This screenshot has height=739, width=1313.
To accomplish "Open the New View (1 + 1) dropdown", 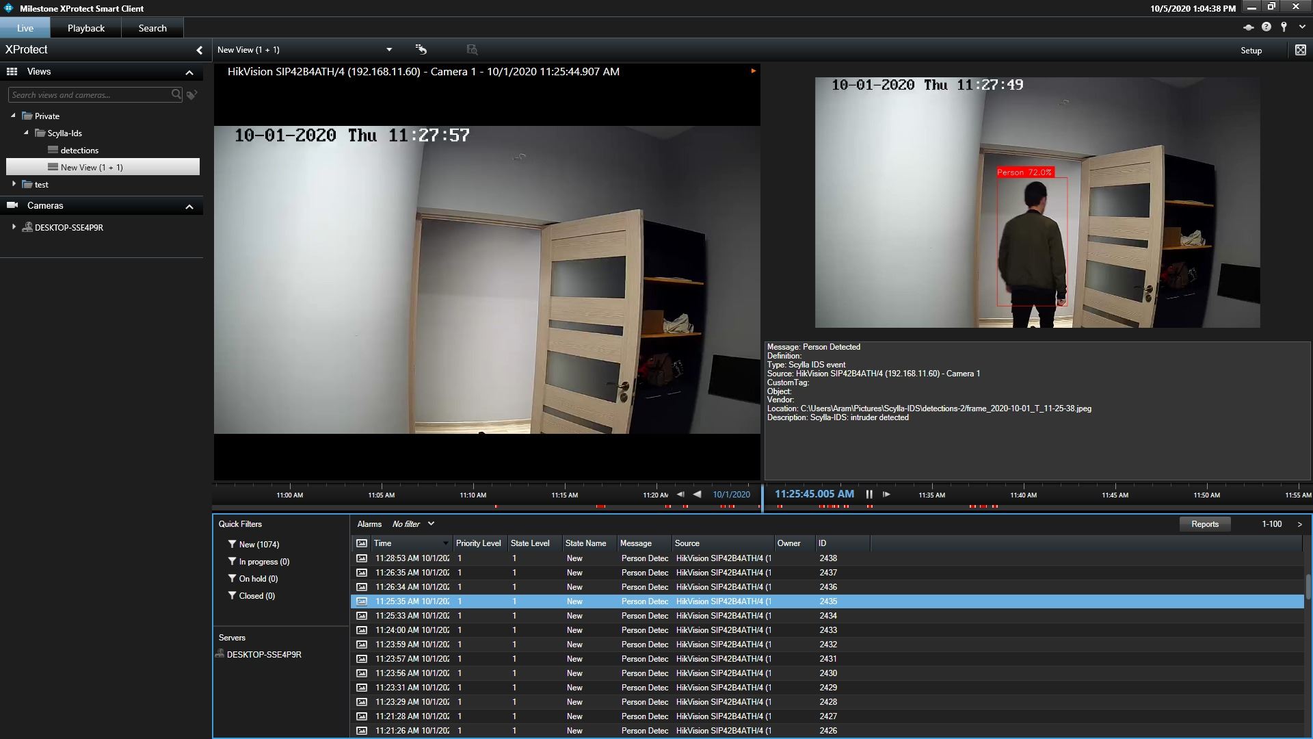I will coord(389,49).
